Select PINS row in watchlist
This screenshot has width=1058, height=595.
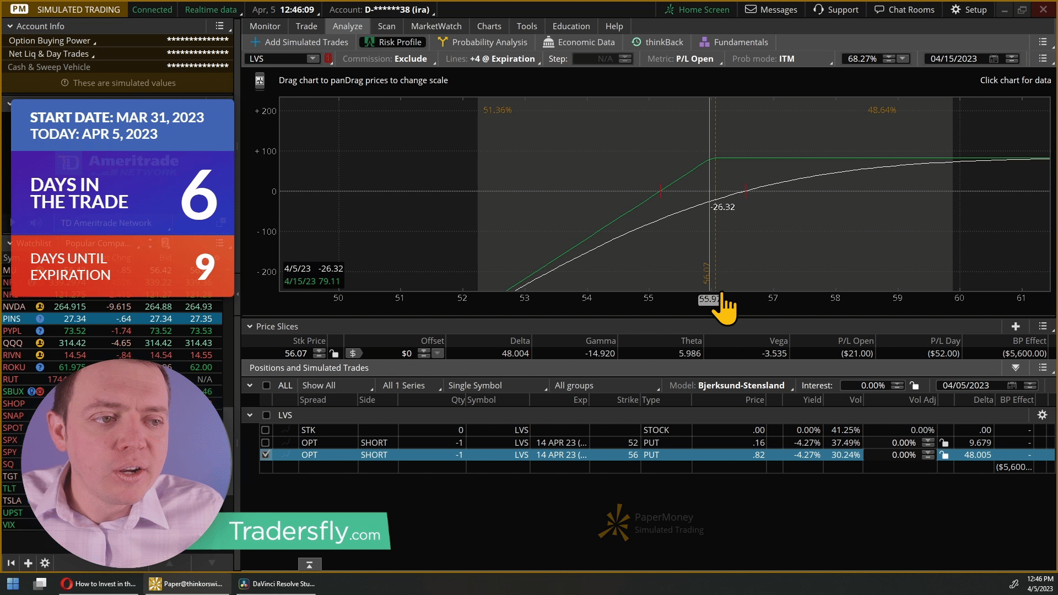coord(112,318)
